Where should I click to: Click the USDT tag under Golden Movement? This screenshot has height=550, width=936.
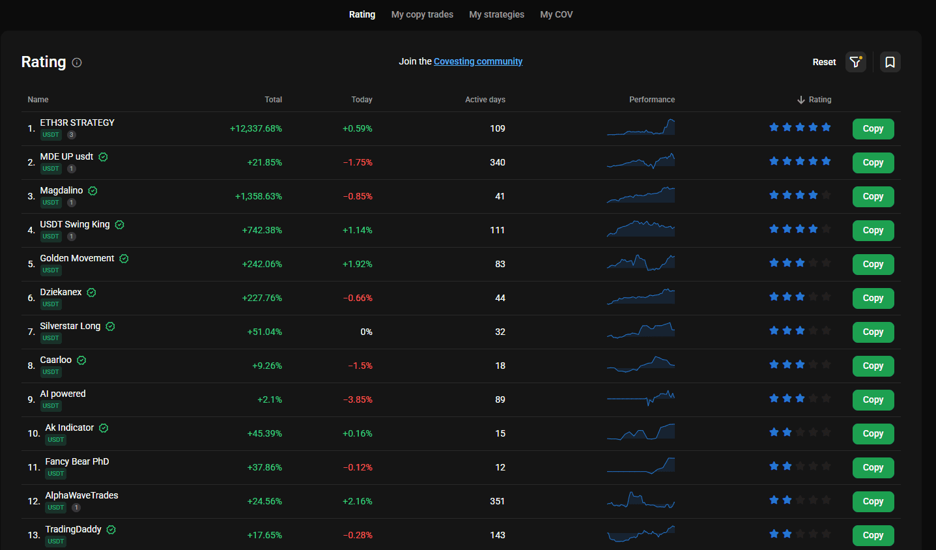pyautogui.click(x=51, y=270)
